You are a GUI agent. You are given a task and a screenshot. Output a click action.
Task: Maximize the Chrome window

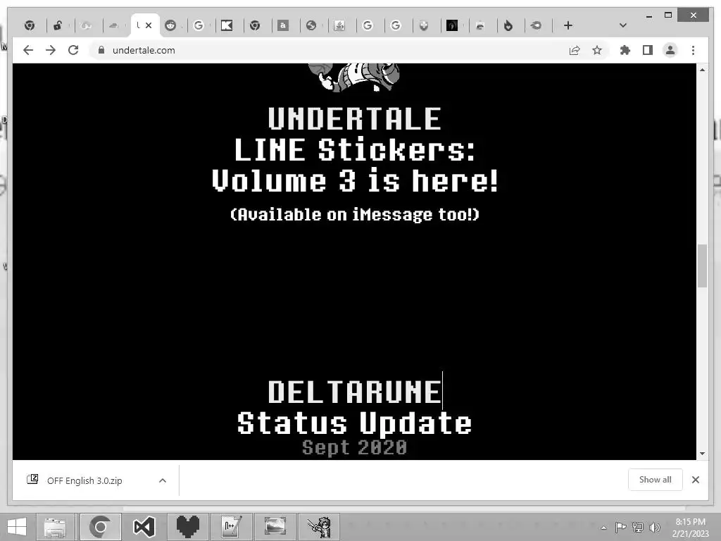[668, 15]
